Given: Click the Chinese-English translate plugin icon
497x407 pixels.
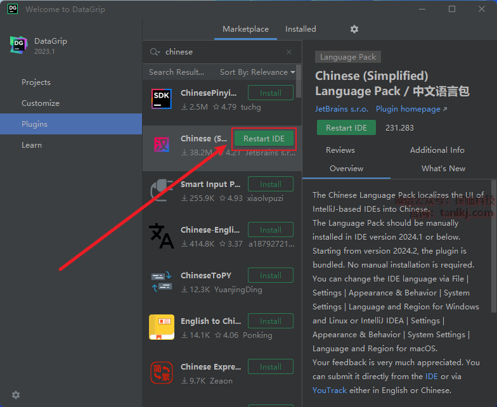Looking at the screenshot, I should pos(162,236).
